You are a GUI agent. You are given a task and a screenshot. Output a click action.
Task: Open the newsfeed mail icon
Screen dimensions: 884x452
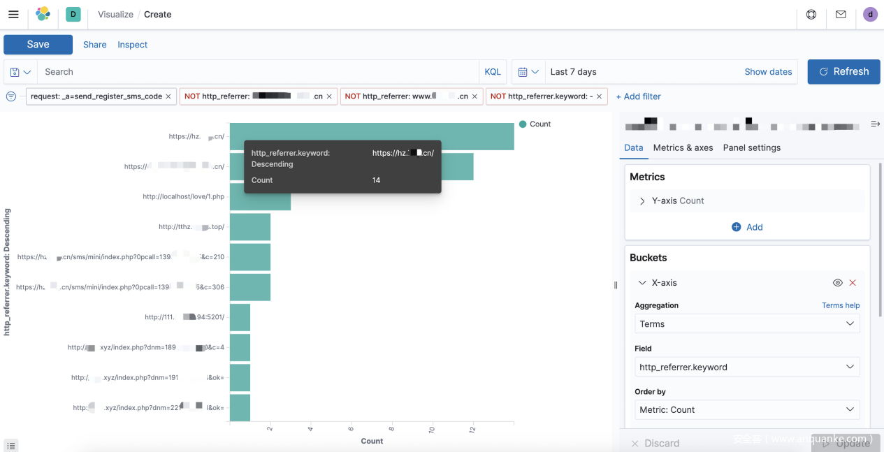841,14
